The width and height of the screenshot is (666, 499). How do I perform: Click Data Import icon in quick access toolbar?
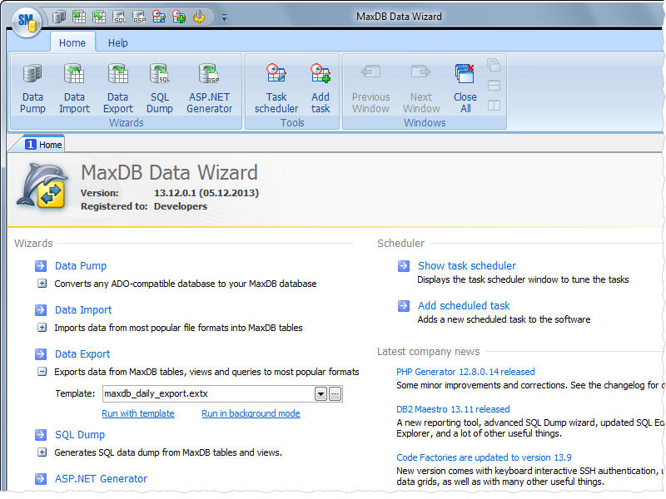(x=79, y=17)
